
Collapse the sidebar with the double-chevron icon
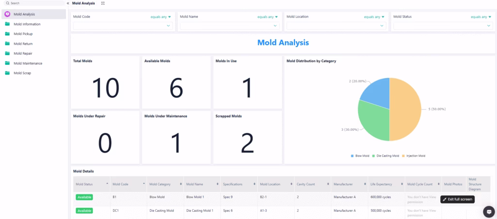[68, 3]
